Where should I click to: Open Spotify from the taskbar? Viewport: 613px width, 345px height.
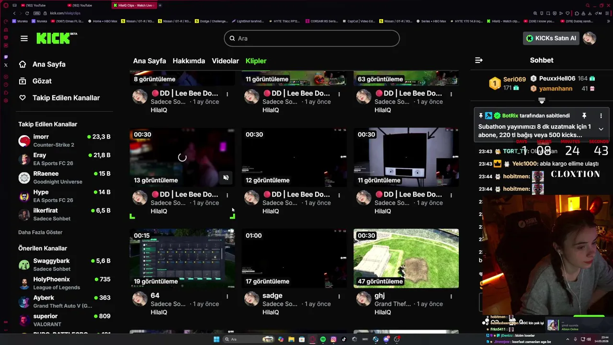pos(323,339)
